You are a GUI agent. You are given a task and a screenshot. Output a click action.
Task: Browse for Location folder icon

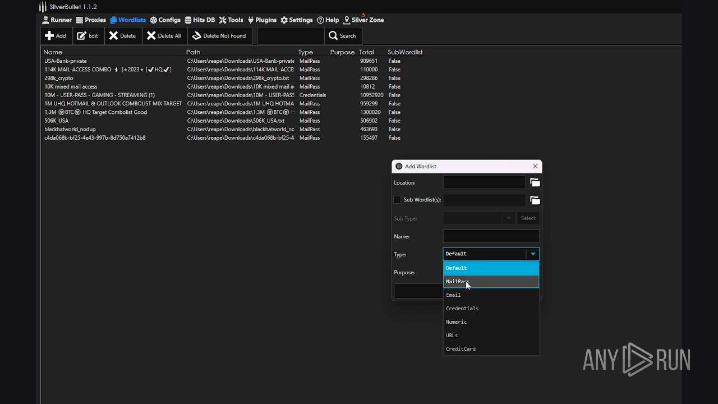tap(535, 182)
